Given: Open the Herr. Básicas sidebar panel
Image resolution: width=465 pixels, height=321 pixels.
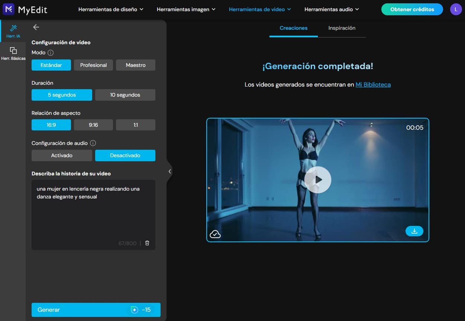Looking at the screenshot, I should coord(13,54).
